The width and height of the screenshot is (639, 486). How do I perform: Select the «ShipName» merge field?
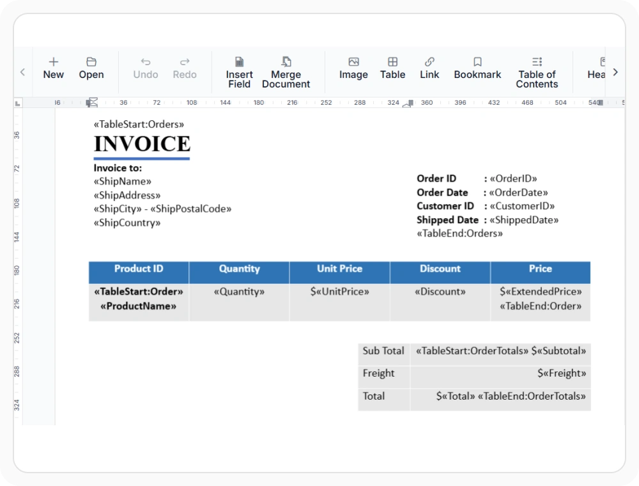[x=122, y=182]
